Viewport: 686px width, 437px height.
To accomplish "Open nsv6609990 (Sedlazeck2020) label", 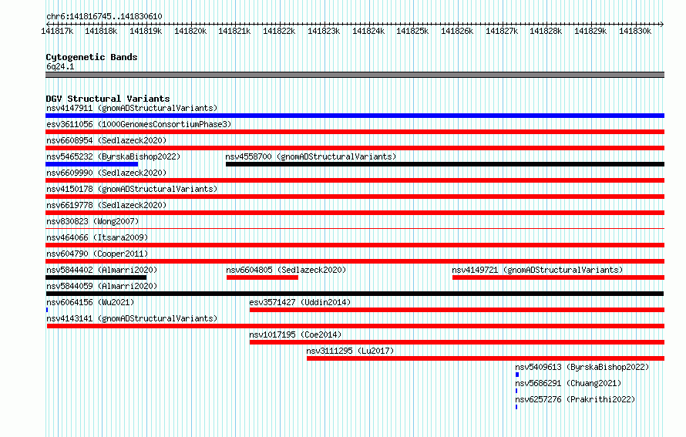I will pos(106,173).
